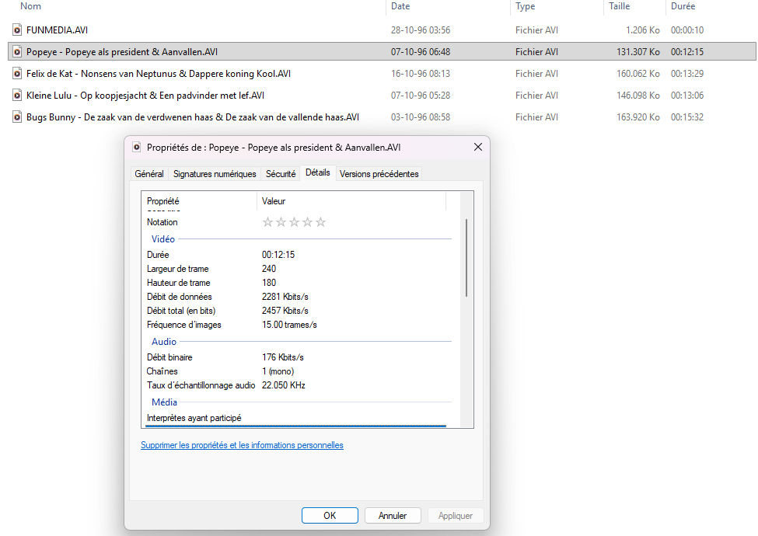
Task: Set Notation to five stars
Action: pyautogui.click(x=320, y=222)
